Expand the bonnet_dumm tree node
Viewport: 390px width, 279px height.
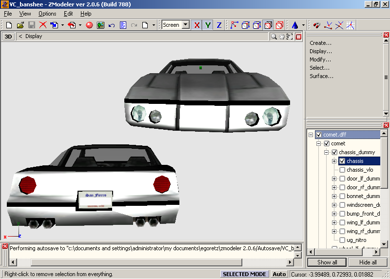click(x=334, y=196)
